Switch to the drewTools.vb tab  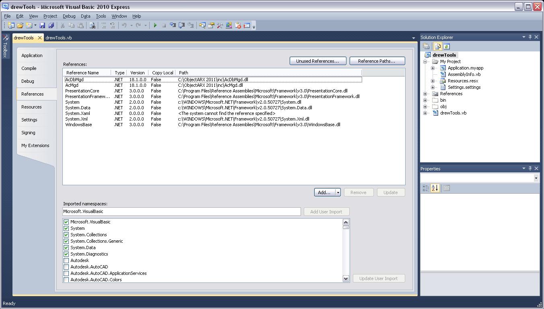click(x=59, y=38)
